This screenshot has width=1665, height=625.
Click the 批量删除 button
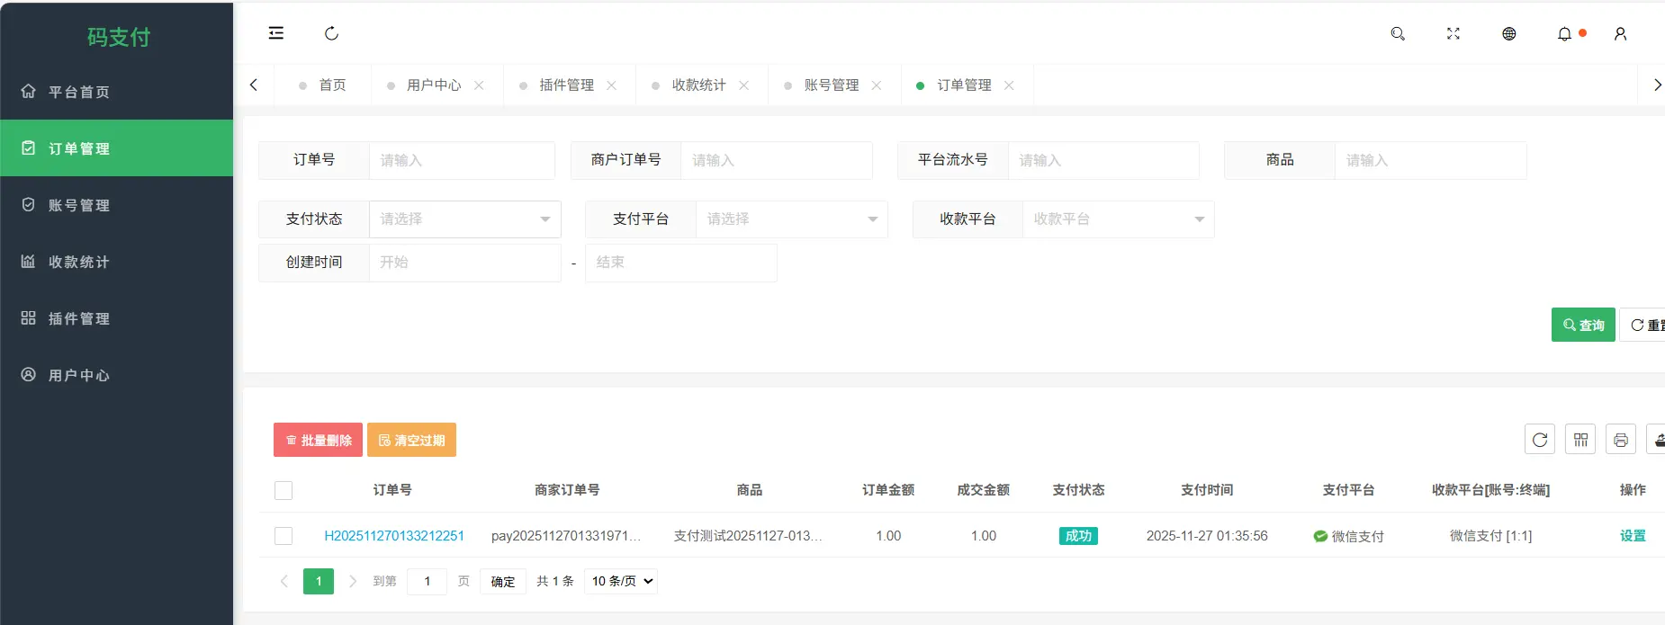coord(318,440)
